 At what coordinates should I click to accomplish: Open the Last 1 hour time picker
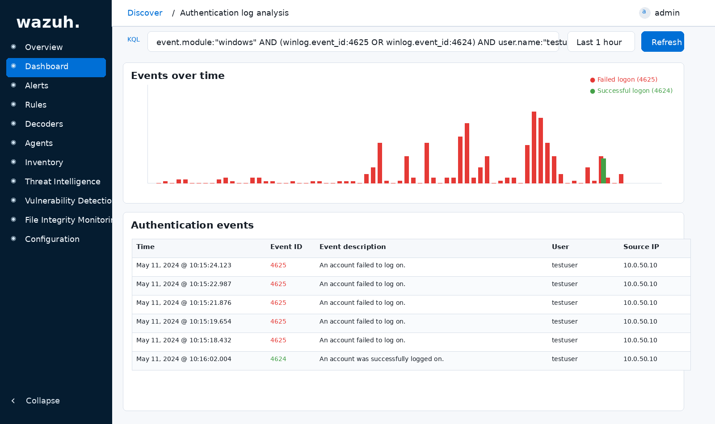[601, 42]
